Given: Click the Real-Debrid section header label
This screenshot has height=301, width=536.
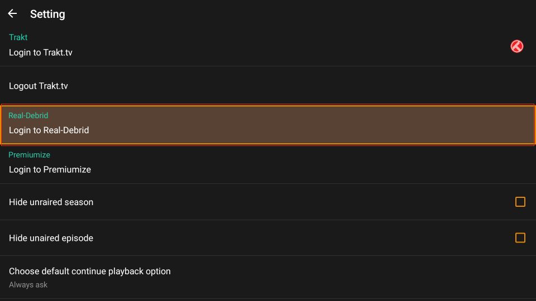Looking at the screenshot, I should point(28,115).
